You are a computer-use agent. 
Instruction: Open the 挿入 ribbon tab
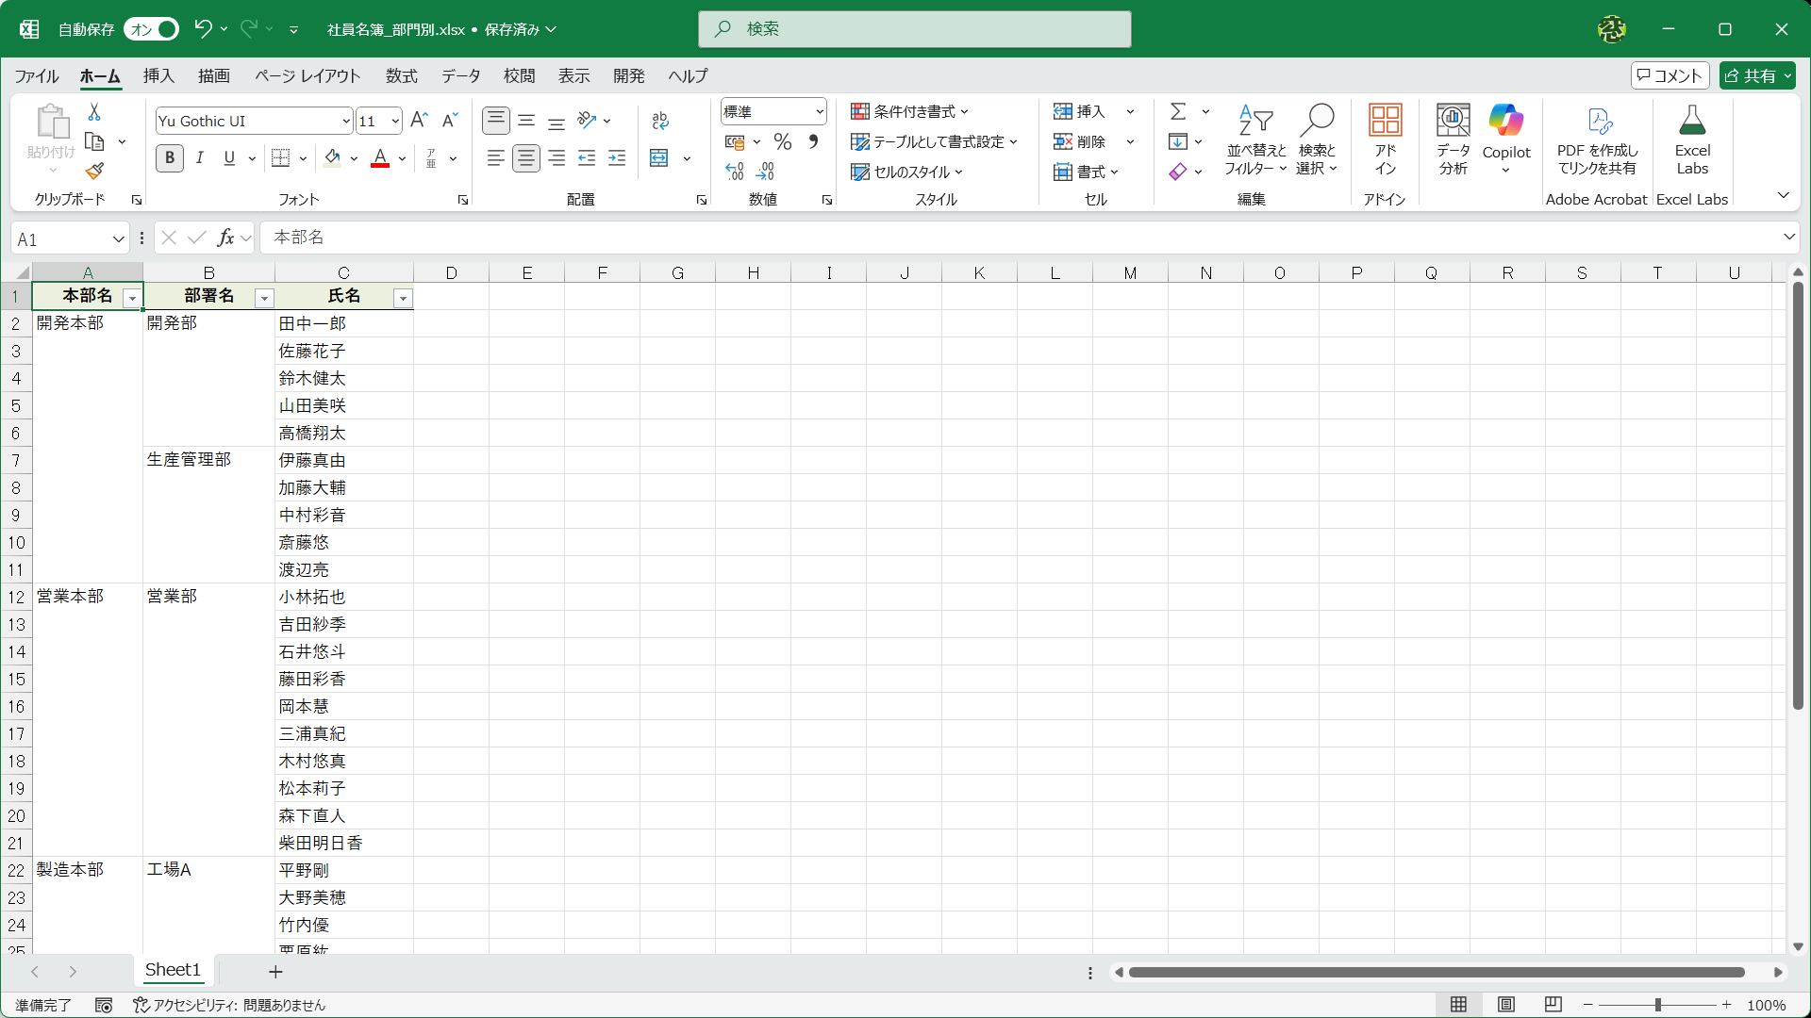click(158, 75)
